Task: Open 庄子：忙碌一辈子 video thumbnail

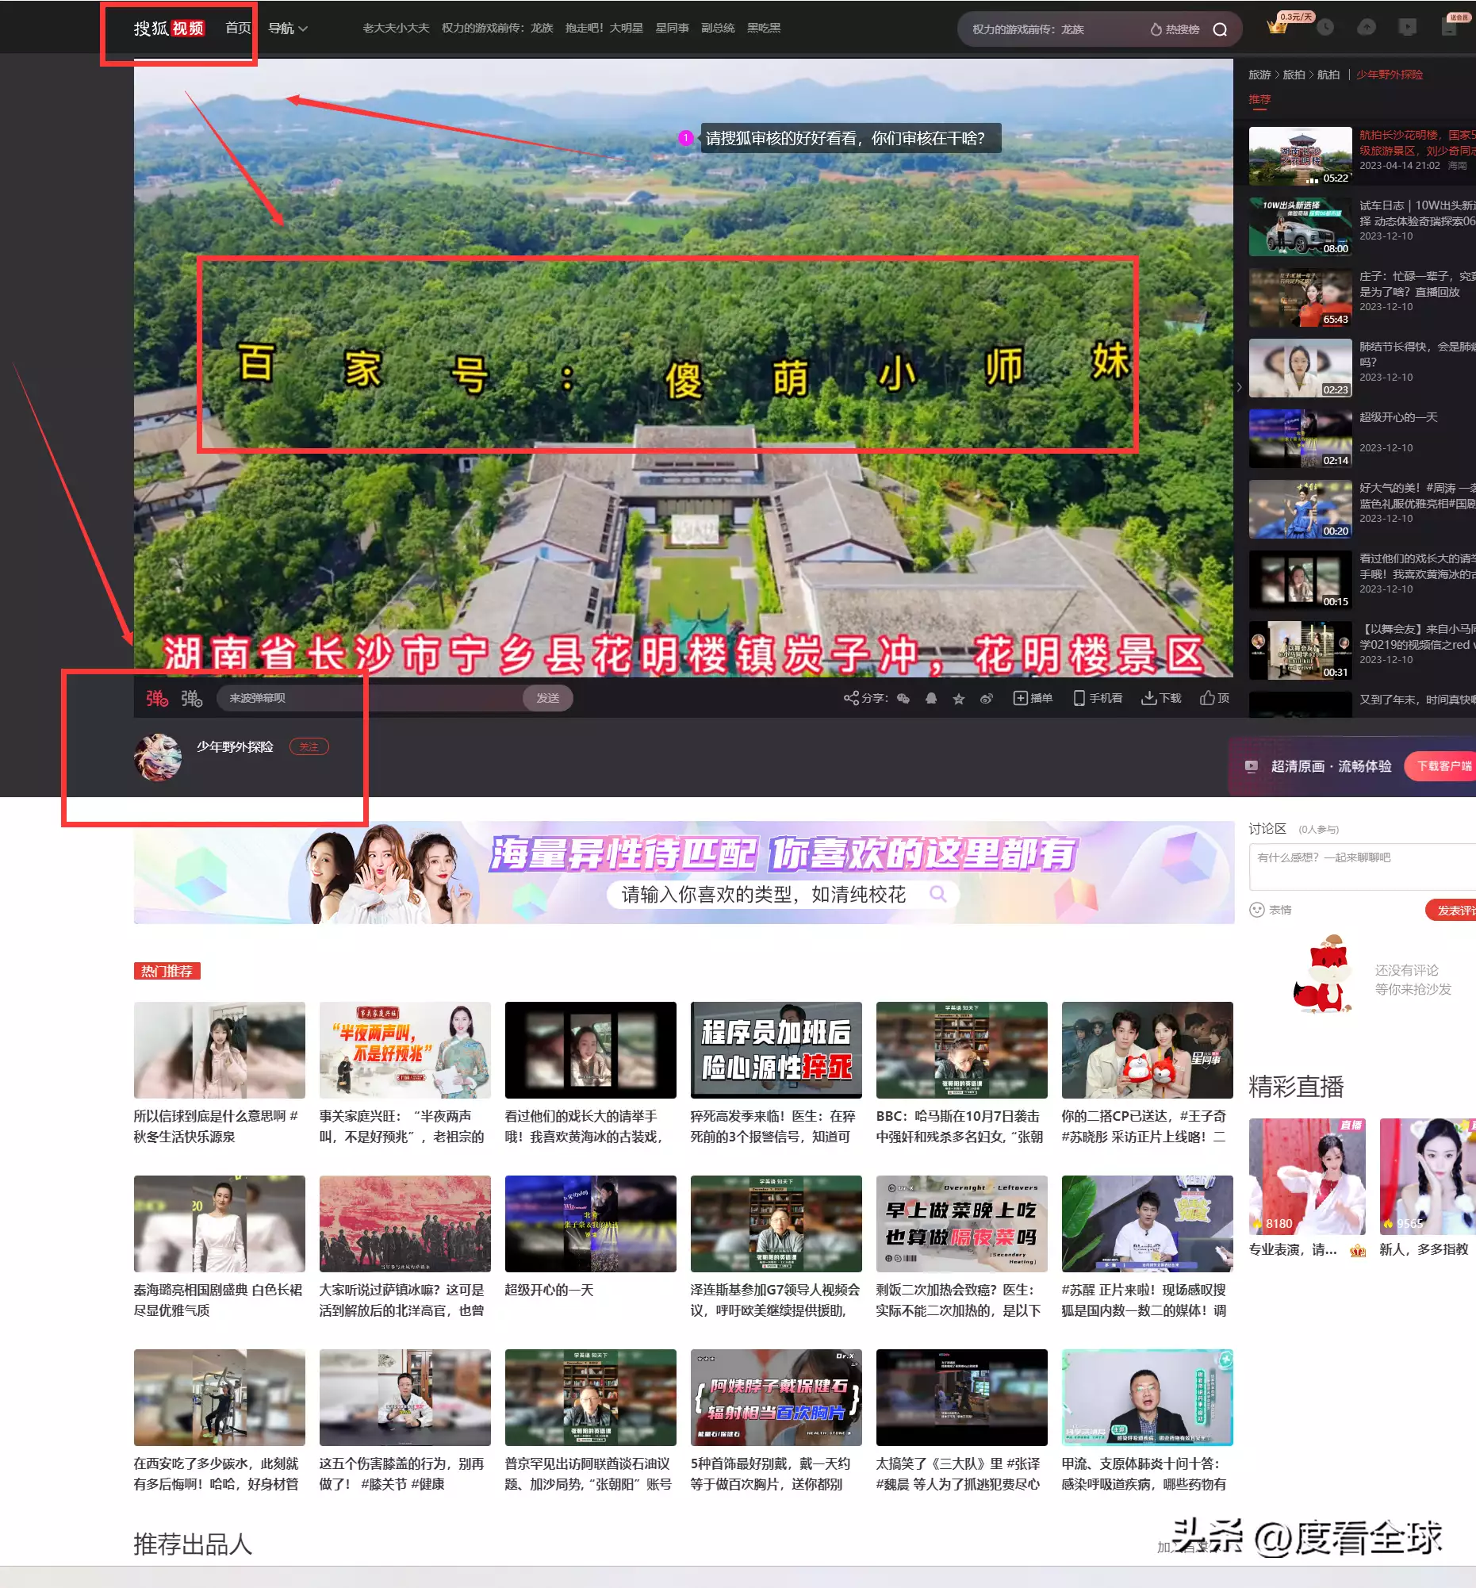Action: 1300,297
